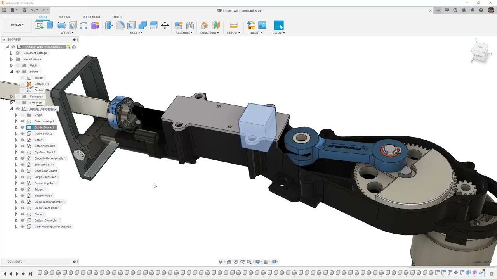
Task: Open the Help question mark icon
Action: pyautogui.click(x=481, y=10)
